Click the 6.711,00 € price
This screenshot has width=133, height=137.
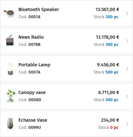(109, 92)
